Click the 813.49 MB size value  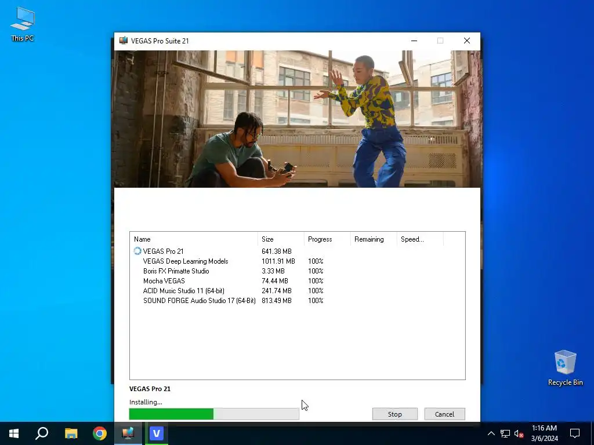[277, 301]
